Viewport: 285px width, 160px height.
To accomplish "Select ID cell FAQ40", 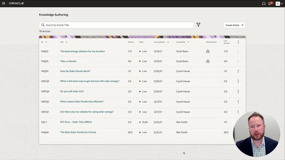I will [x=45, y=132].
